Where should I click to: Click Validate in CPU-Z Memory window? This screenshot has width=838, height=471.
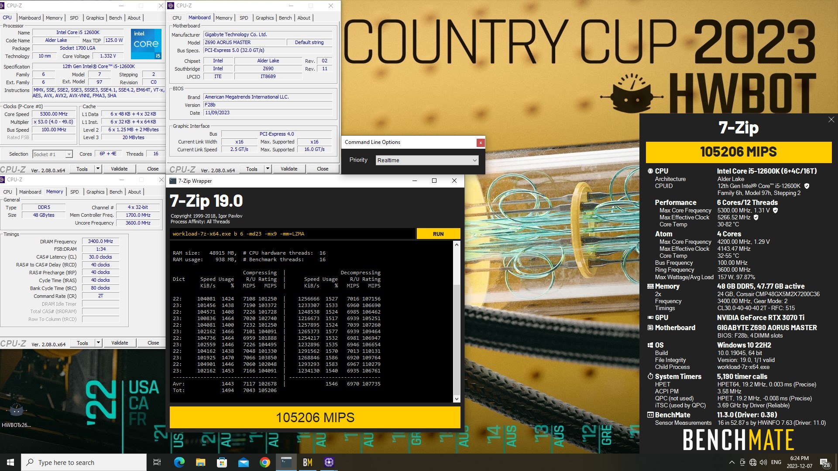click(120, 343)
